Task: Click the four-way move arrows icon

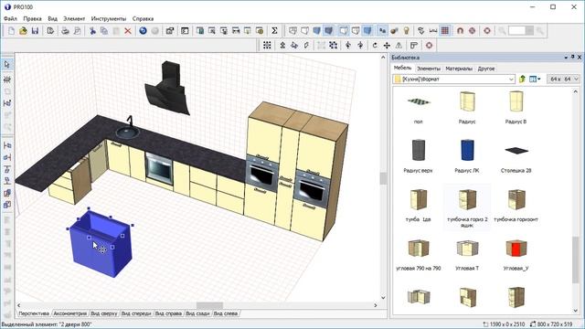Action: [387, 45]
